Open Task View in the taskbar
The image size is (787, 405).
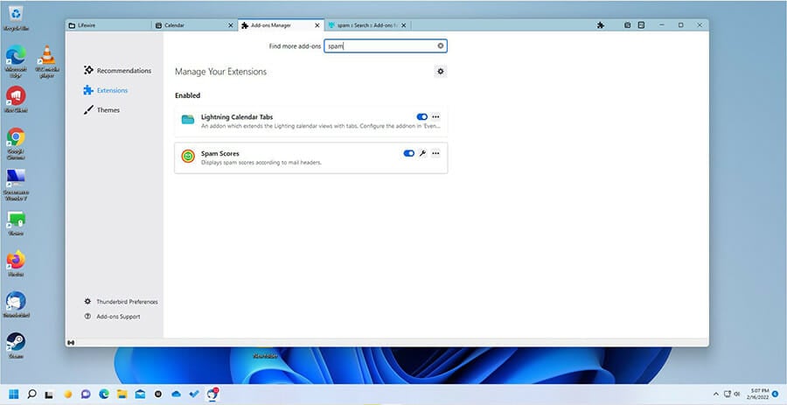pos(49,395)
